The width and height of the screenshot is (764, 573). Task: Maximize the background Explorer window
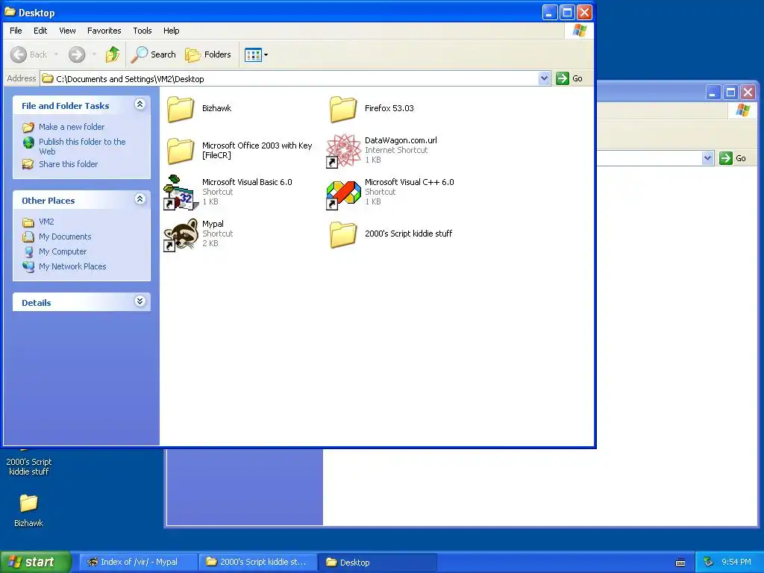730,92
